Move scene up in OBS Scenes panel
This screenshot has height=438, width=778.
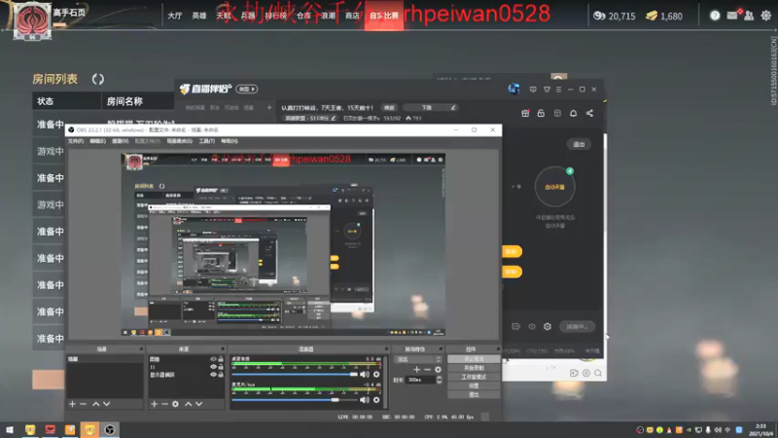tap(95, 404)
